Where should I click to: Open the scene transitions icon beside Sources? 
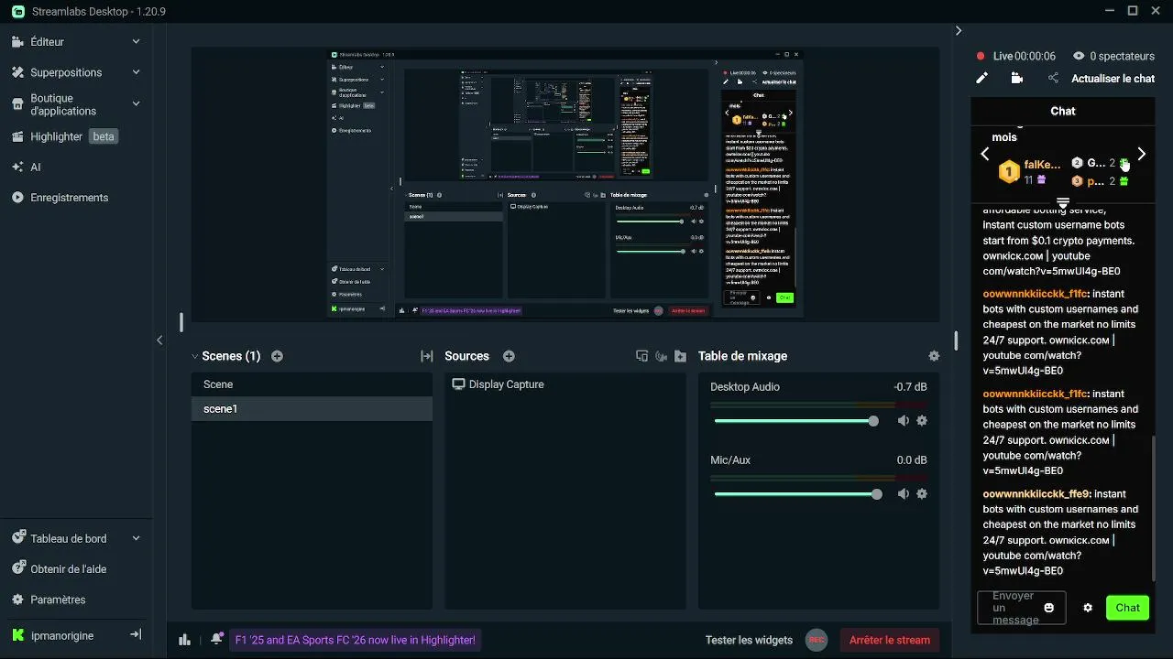click(x=427, y=356)
